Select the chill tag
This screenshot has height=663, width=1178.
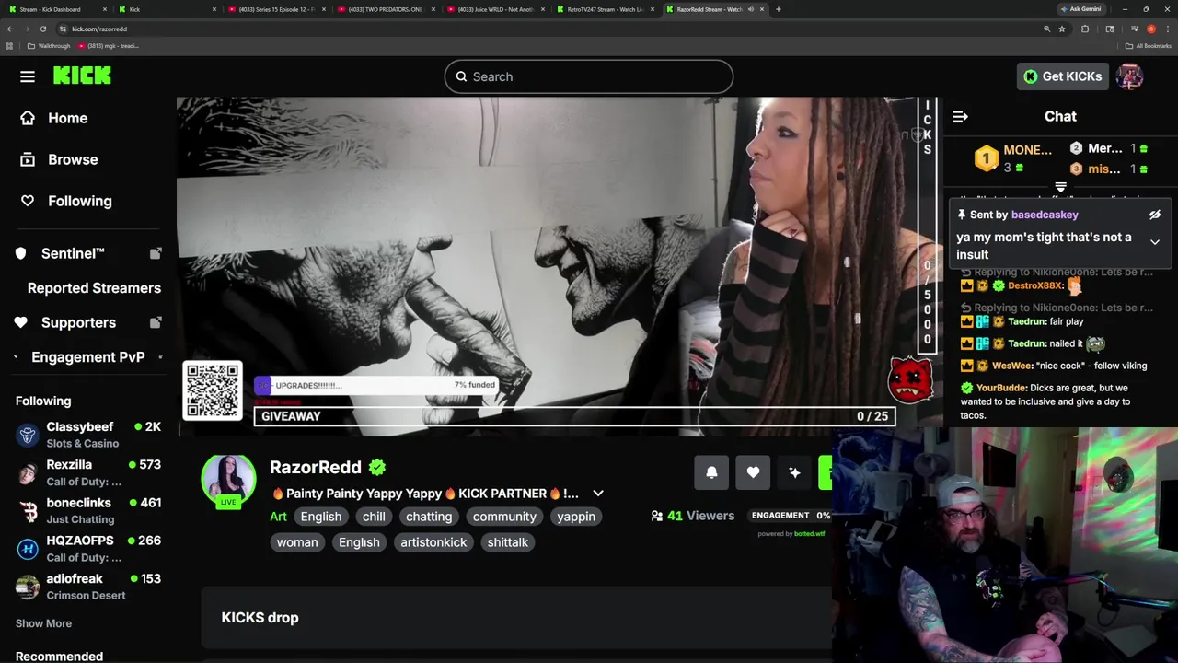point(374,517)
